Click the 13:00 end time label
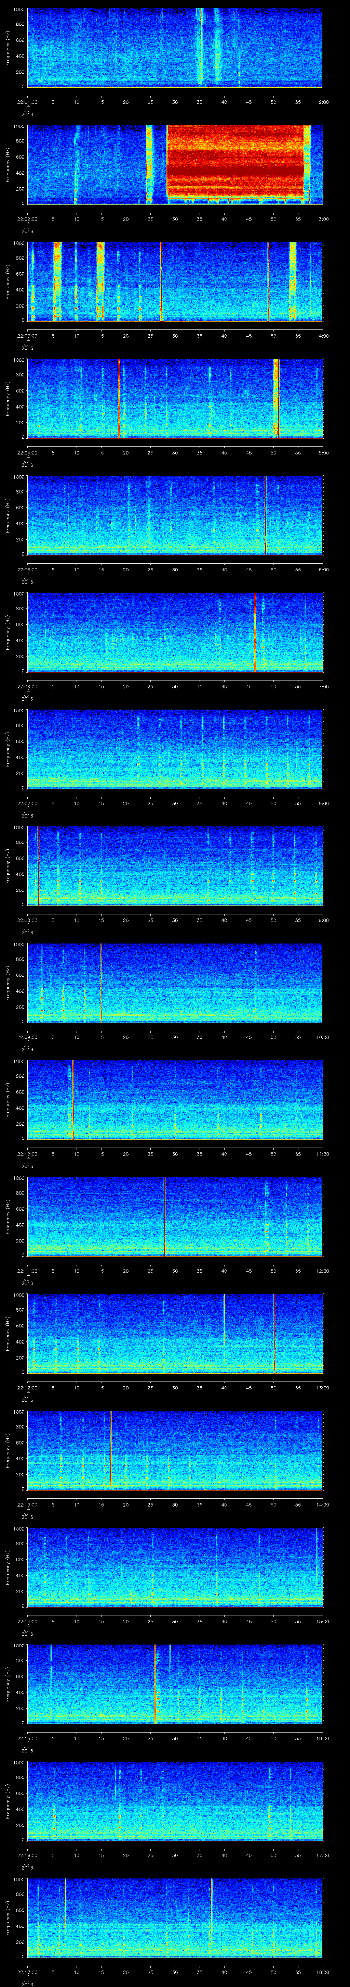This screenshot has width=350, height=1987. click(322, 1387)
